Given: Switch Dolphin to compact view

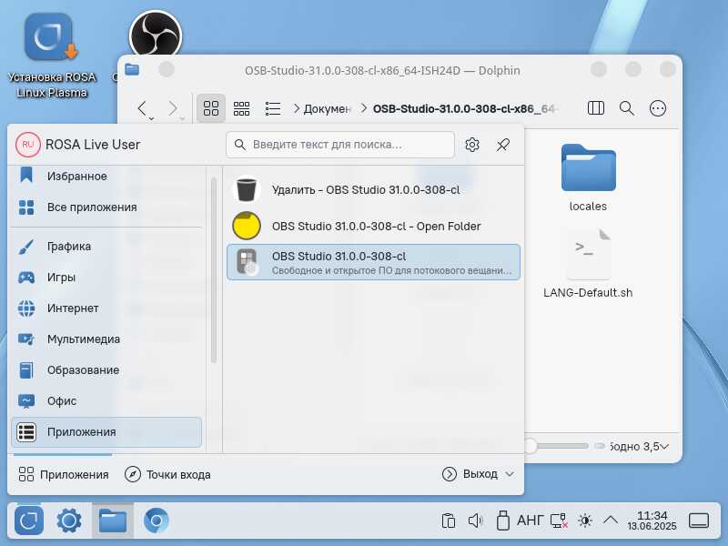Looking at the screenshot, I should pos(241,108).
